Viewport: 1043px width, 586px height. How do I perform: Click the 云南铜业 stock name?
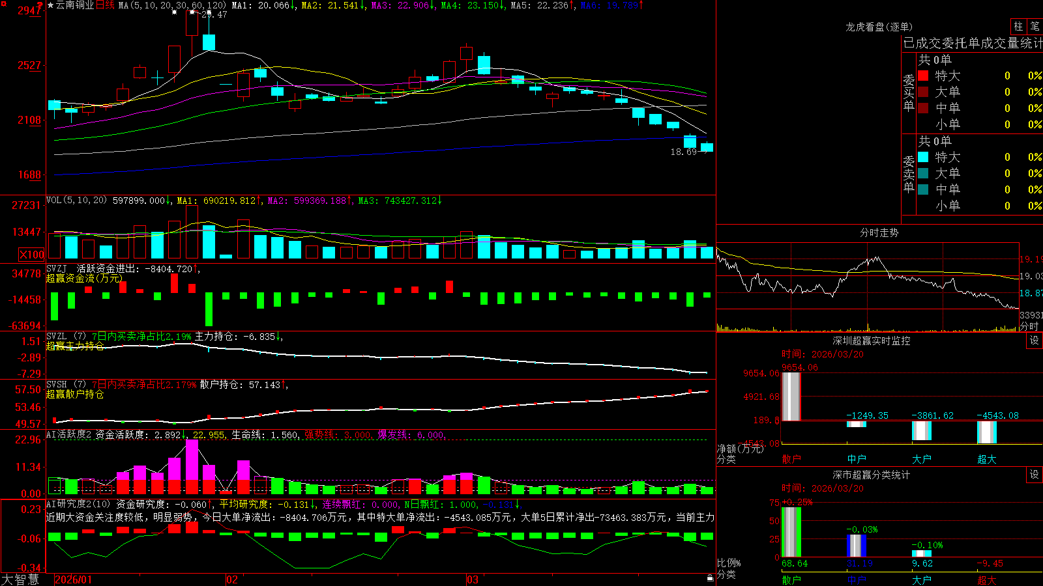(75, 5)
